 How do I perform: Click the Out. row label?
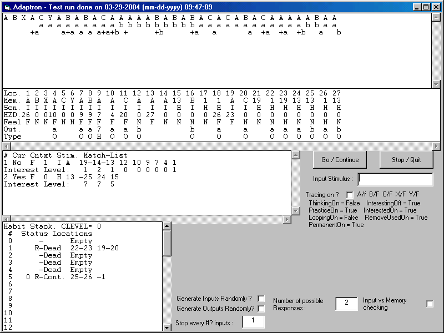click(12, 129)
